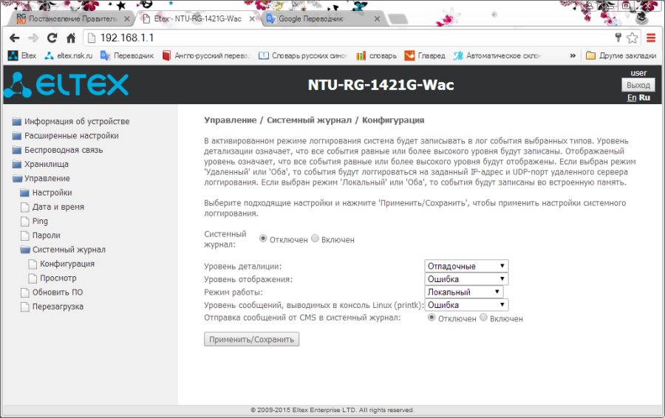Close the Постановление Правительства tab
This screenshot has width=665, height=418.
tap(127, 18)
